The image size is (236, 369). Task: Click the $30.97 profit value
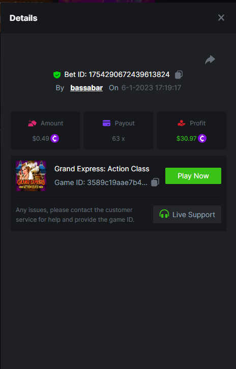(186, 139)
